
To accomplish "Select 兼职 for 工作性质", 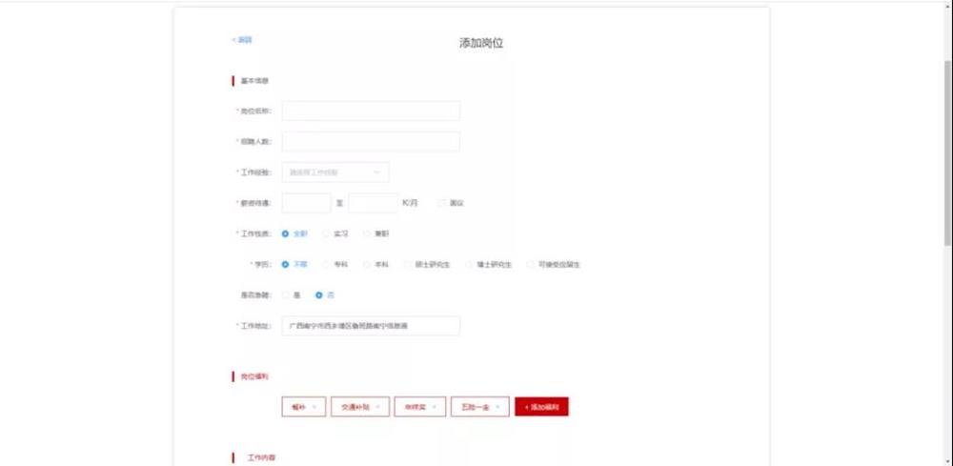I will point(367,233).
